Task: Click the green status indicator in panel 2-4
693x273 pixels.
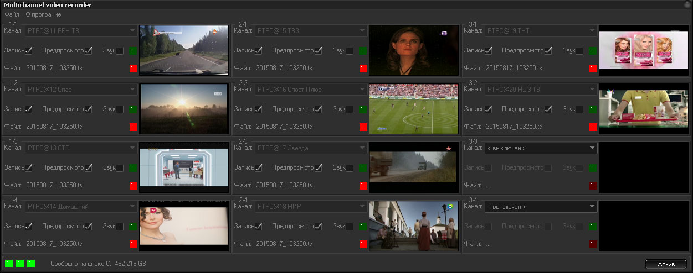Action: tap(363, 227)
